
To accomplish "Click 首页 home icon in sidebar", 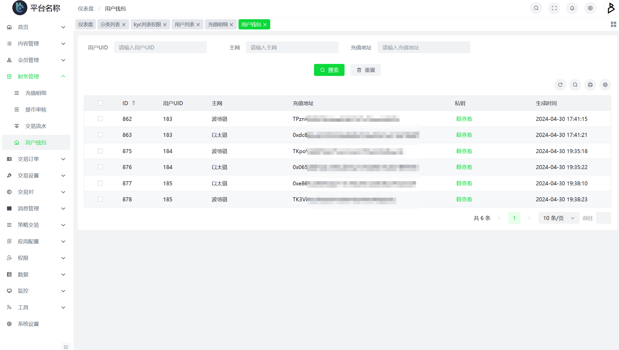I will point(9,27).
